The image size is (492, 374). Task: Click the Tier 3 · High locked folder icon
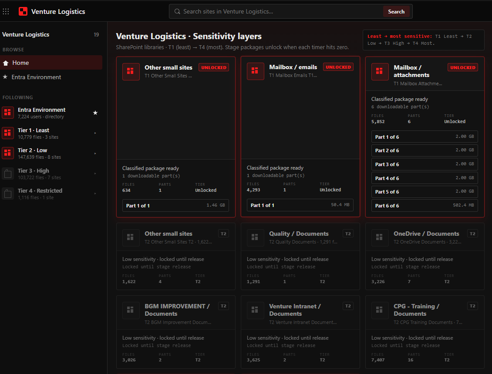click(x=8, y=174)
